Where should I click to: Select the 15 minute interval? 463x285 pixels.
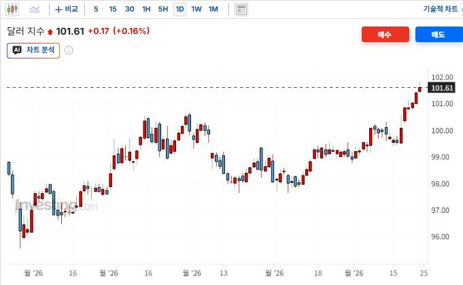113,10
